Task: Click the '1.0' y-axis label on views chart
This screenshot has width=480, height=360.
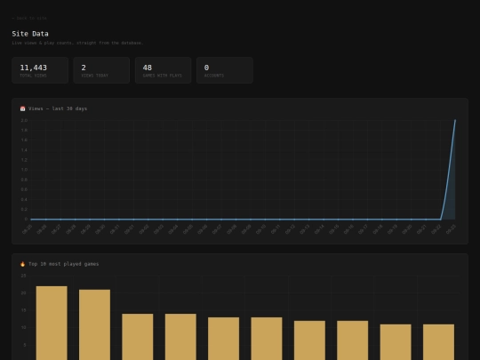Action: (x=24, y=170)
